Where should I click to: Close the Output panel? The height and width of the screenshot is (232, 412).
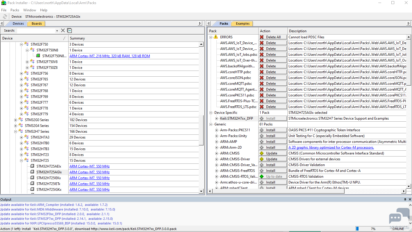point(410,199)
